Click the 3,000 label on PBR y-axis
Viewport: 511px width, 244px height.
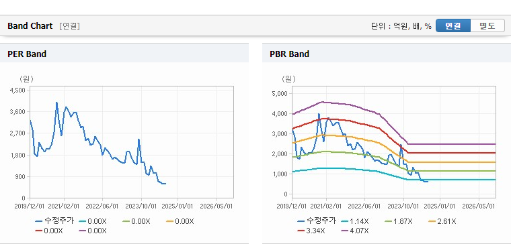click(x=280, y=134)
